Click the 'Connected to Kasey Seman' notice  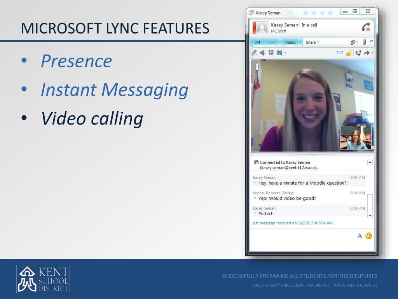(x=289, y=165)
